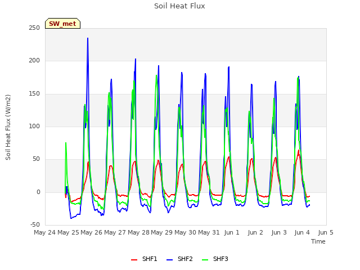Toggle SHF2 series in legend

[x=179, y=259]
